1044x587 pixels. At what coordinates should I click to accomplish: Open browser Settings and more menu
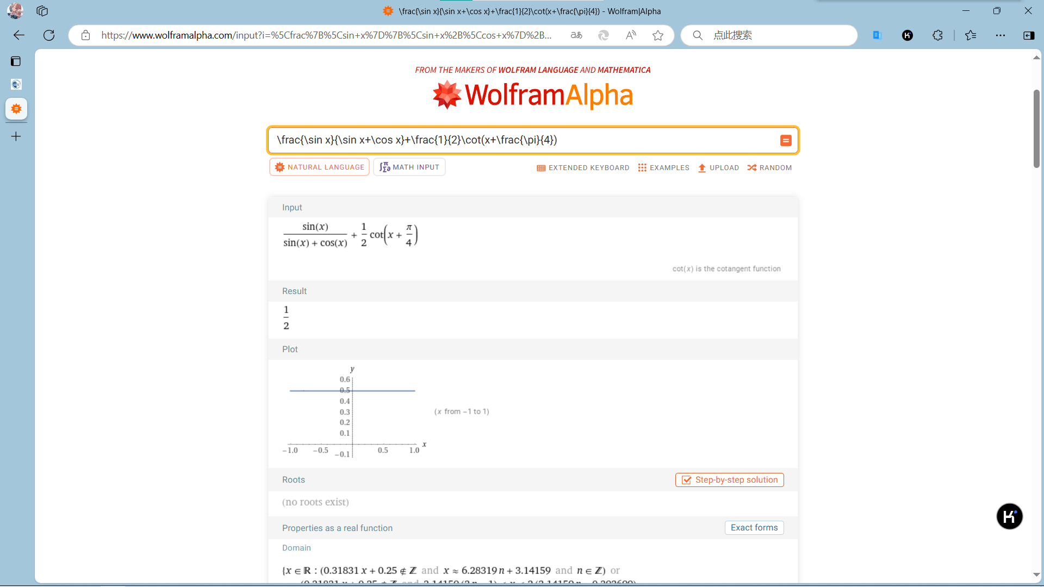click(x=1000, y=35)
